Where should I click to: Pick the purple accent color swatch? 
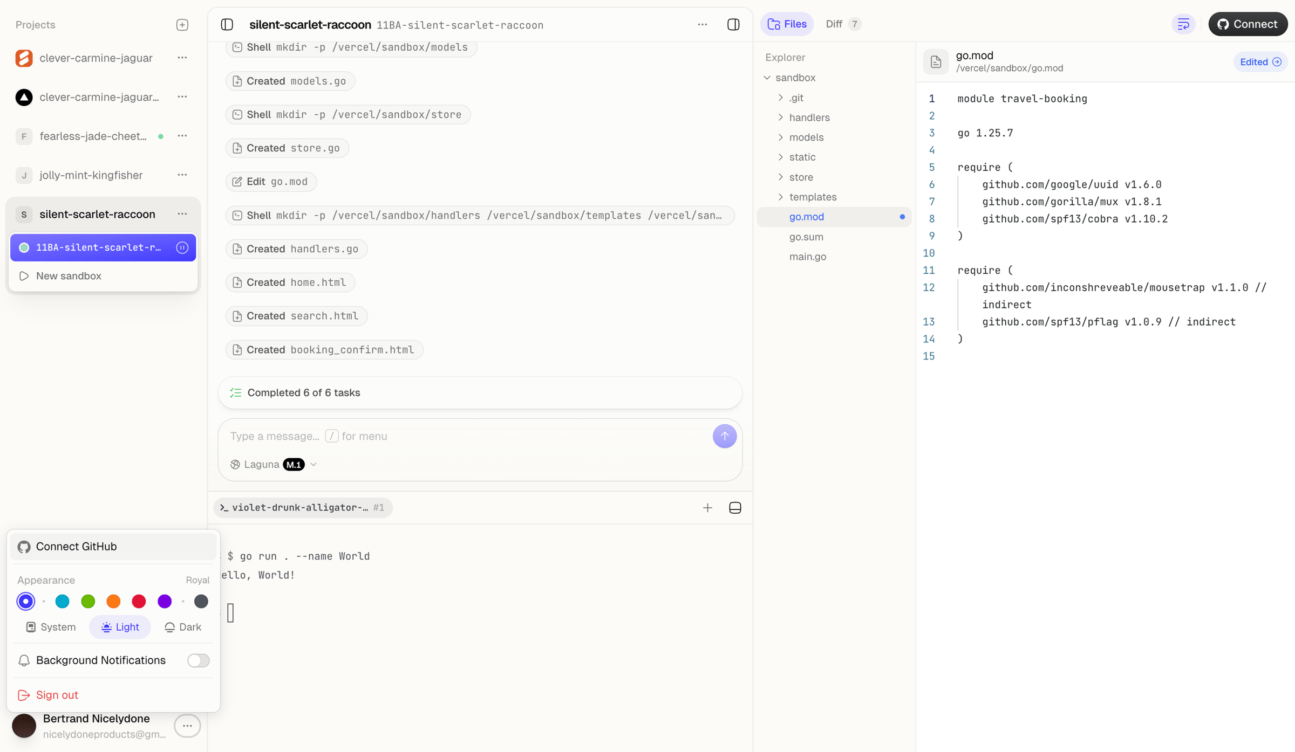(165, 601)
